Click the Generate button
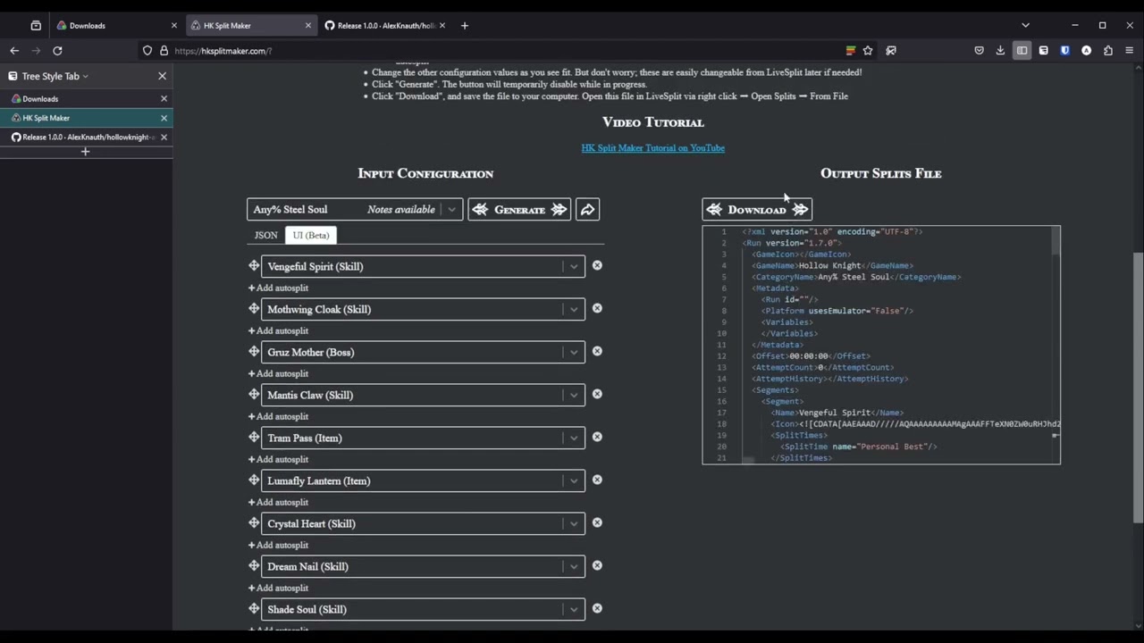The image size is (1144, 643). [519, 209]
